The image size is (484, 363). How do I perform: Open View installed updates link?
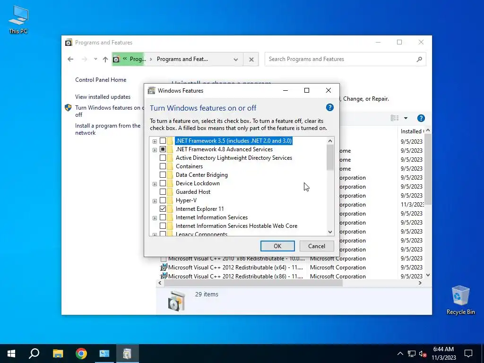103,97
